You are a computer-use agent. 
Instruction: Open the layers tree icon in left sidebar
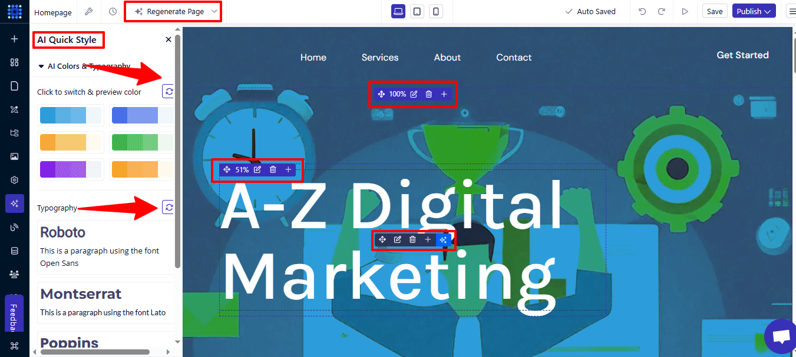tap(15, 133)
